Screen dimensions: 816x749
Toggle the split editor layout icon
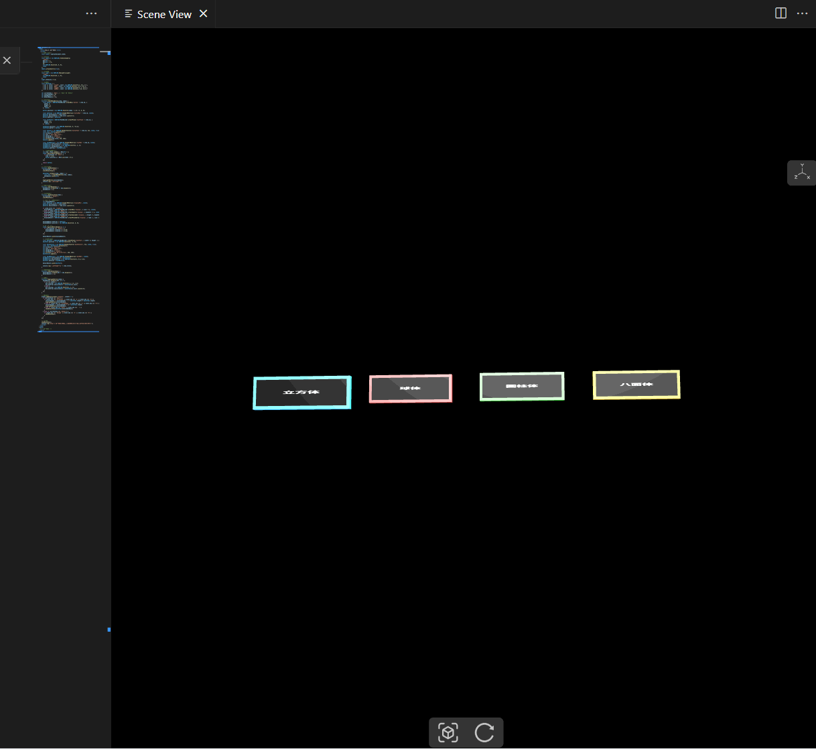780,13
